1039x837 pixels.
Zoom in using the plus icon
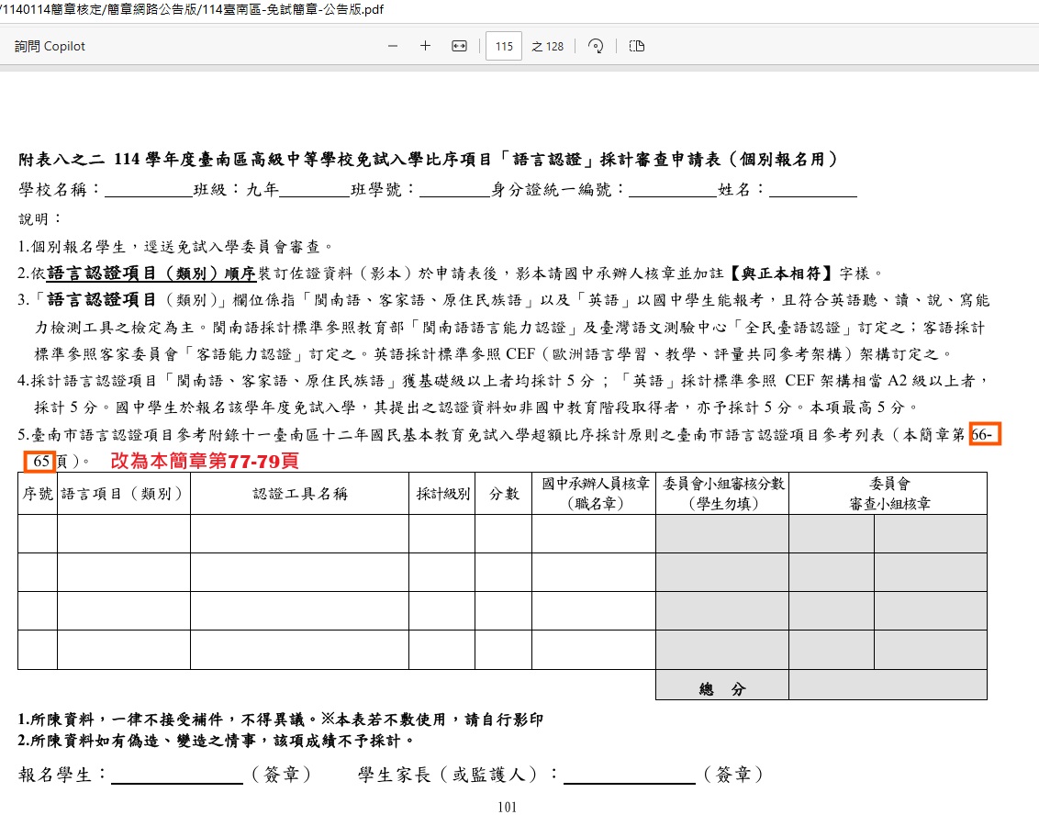425,46
